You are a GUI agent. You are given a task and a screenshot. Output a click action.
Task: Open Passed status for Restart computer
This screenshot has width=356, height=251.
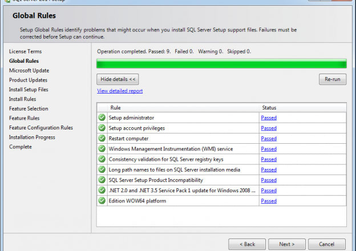269,139
